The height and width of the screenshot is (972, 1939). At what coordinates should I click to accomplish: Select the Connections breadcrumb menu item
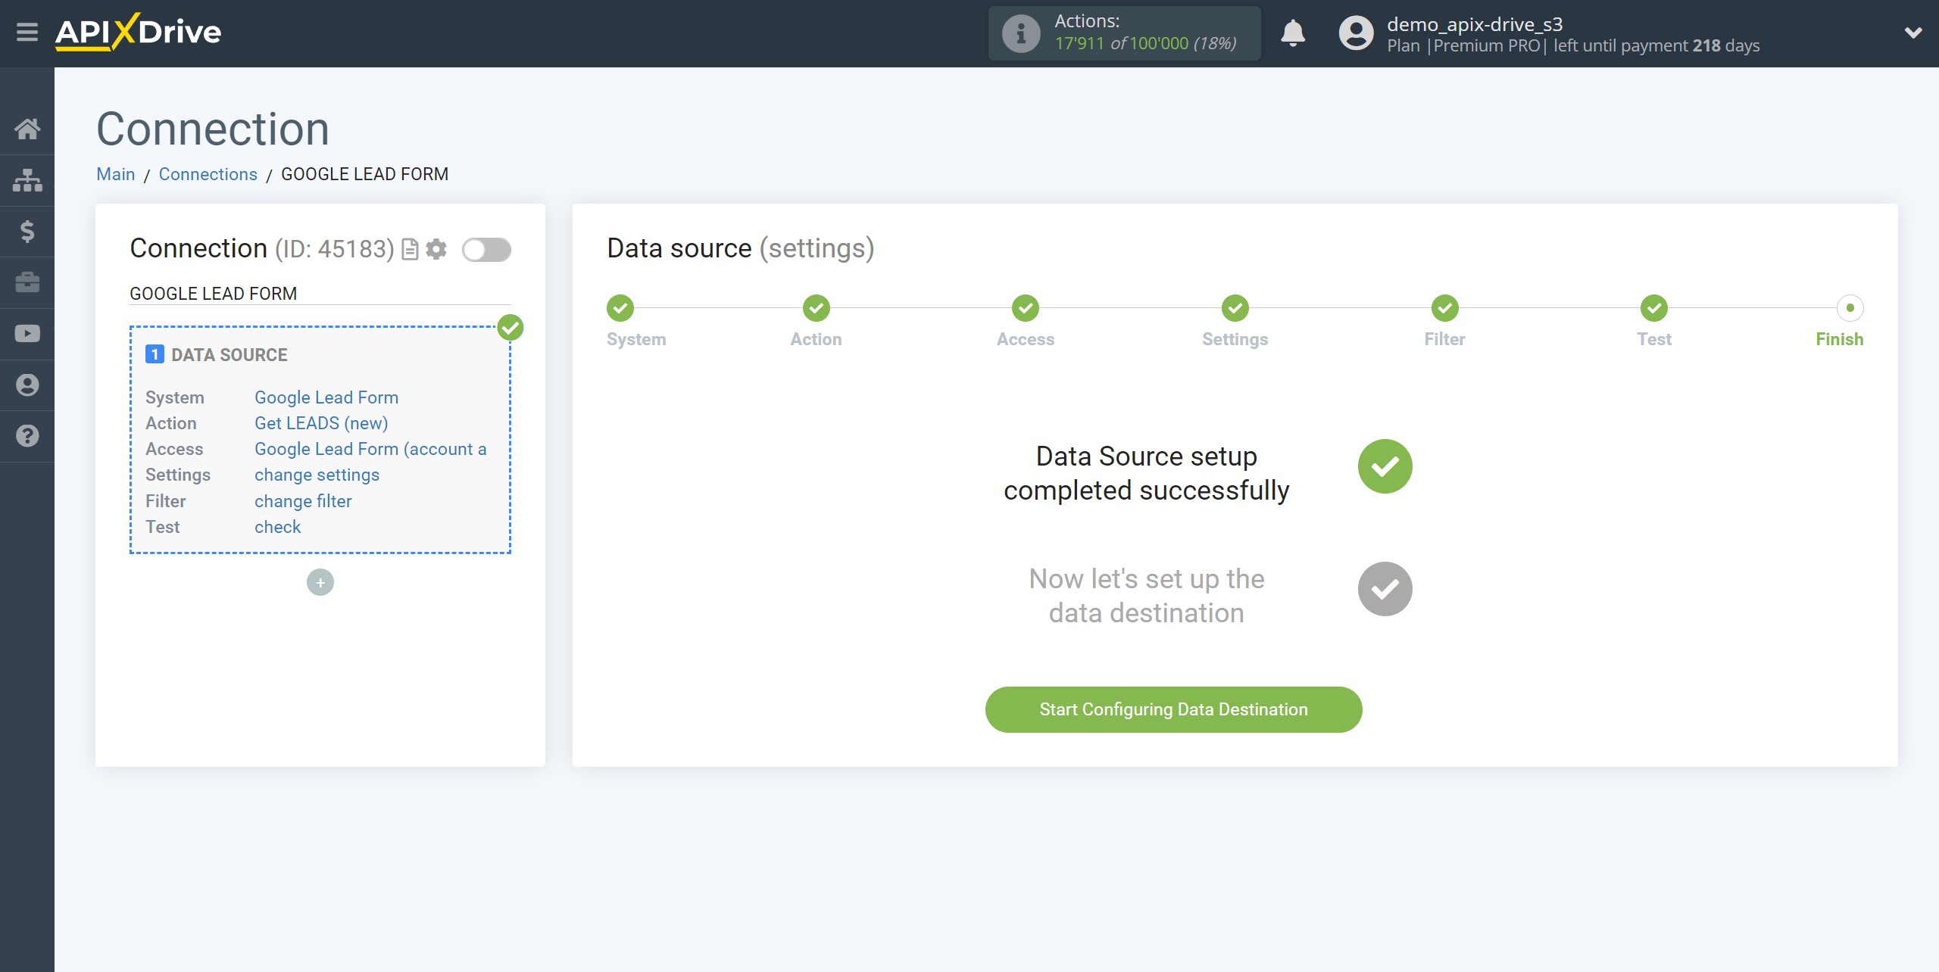(208, 173)
